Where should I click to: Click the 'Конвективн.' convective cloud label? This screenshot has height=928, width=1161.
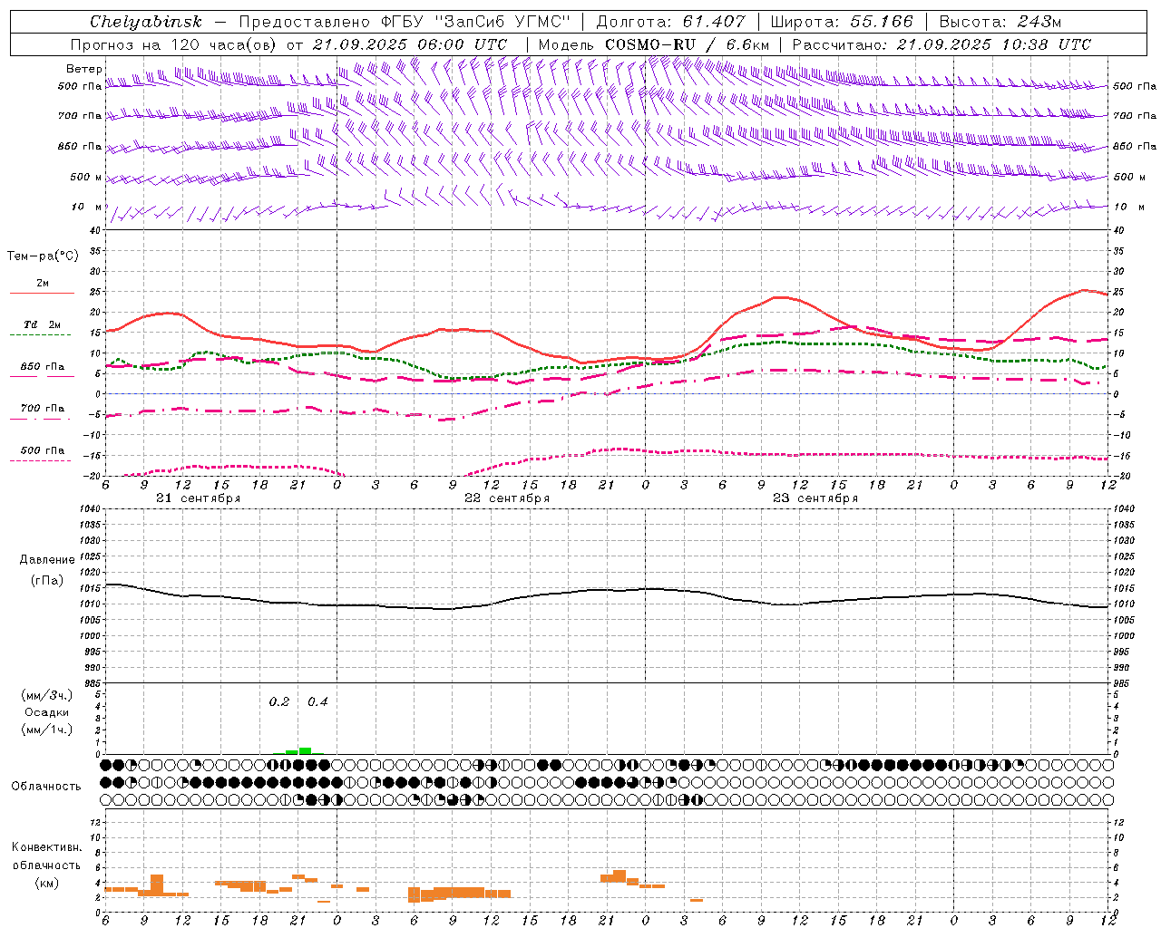click(47, 847)
